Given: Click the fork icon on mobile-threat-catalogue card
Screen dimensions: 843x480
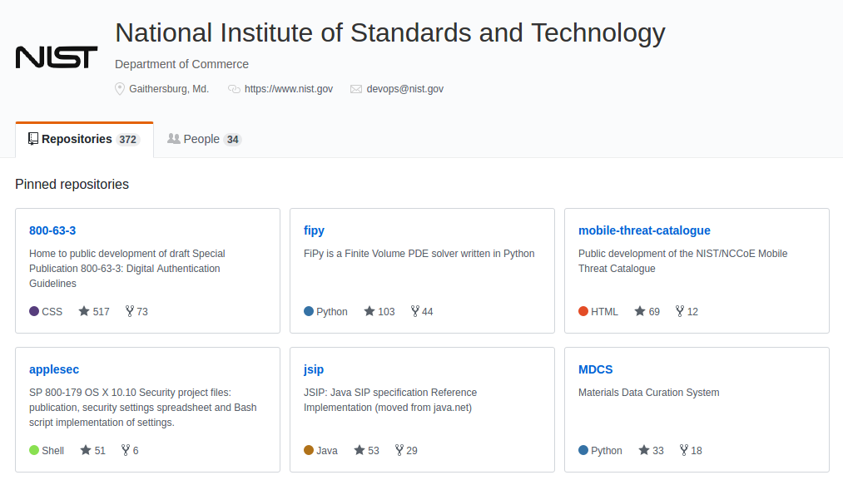Looking at the screenshot, I should coord(680,311).
